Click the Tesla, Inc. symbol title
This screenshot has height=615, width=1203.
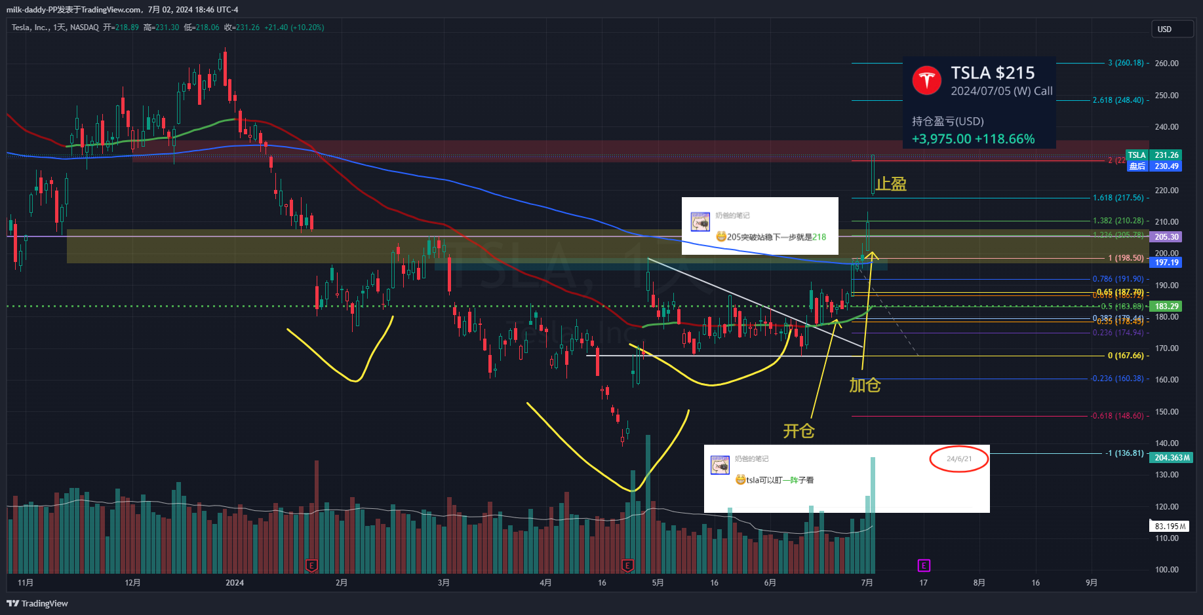tap(30, 28)
